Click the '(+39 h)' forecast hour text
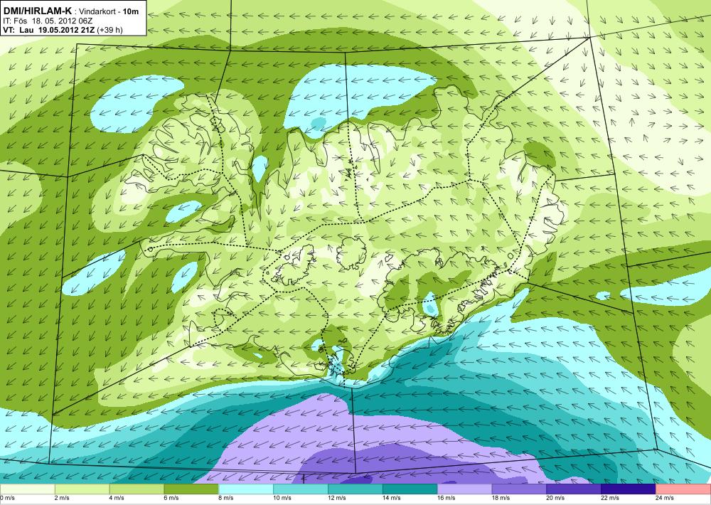This screenshot has height=505, width=711. tap(109, 31)
